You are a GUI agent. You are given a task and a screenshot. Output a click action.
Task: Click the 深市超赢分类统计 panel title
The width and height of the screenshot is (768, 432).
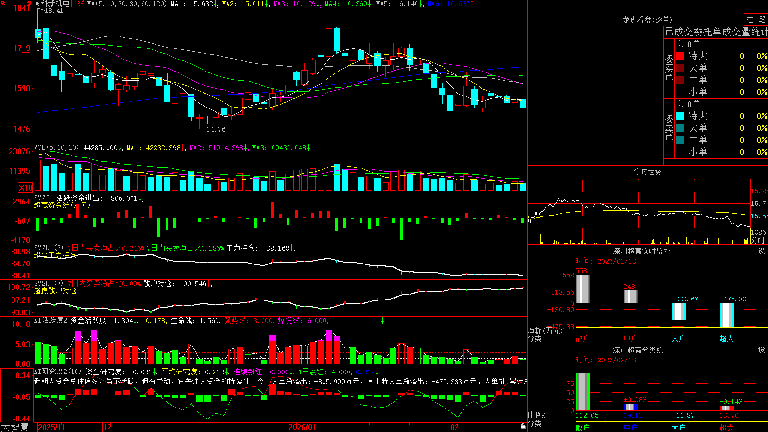click(x=642, y=350)
